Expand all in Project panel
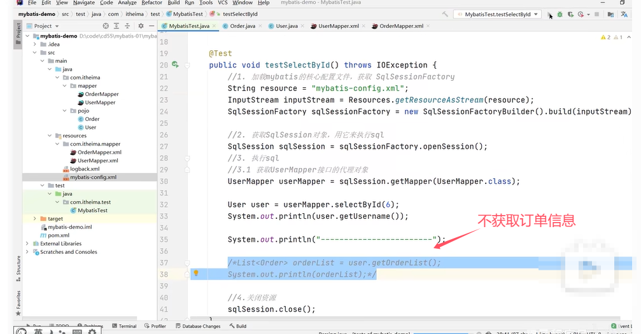641x334 pixels. 116,25
